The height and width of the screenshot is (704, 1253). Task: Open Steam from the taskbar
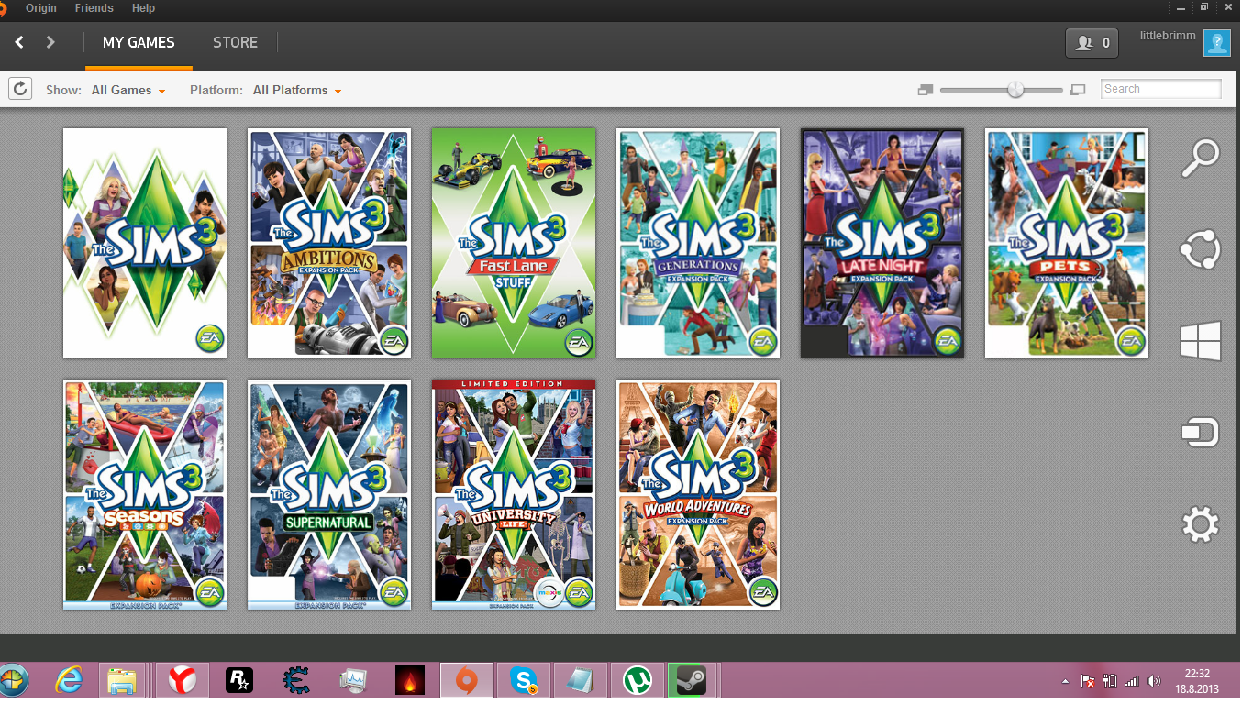[x=691, y=681]
